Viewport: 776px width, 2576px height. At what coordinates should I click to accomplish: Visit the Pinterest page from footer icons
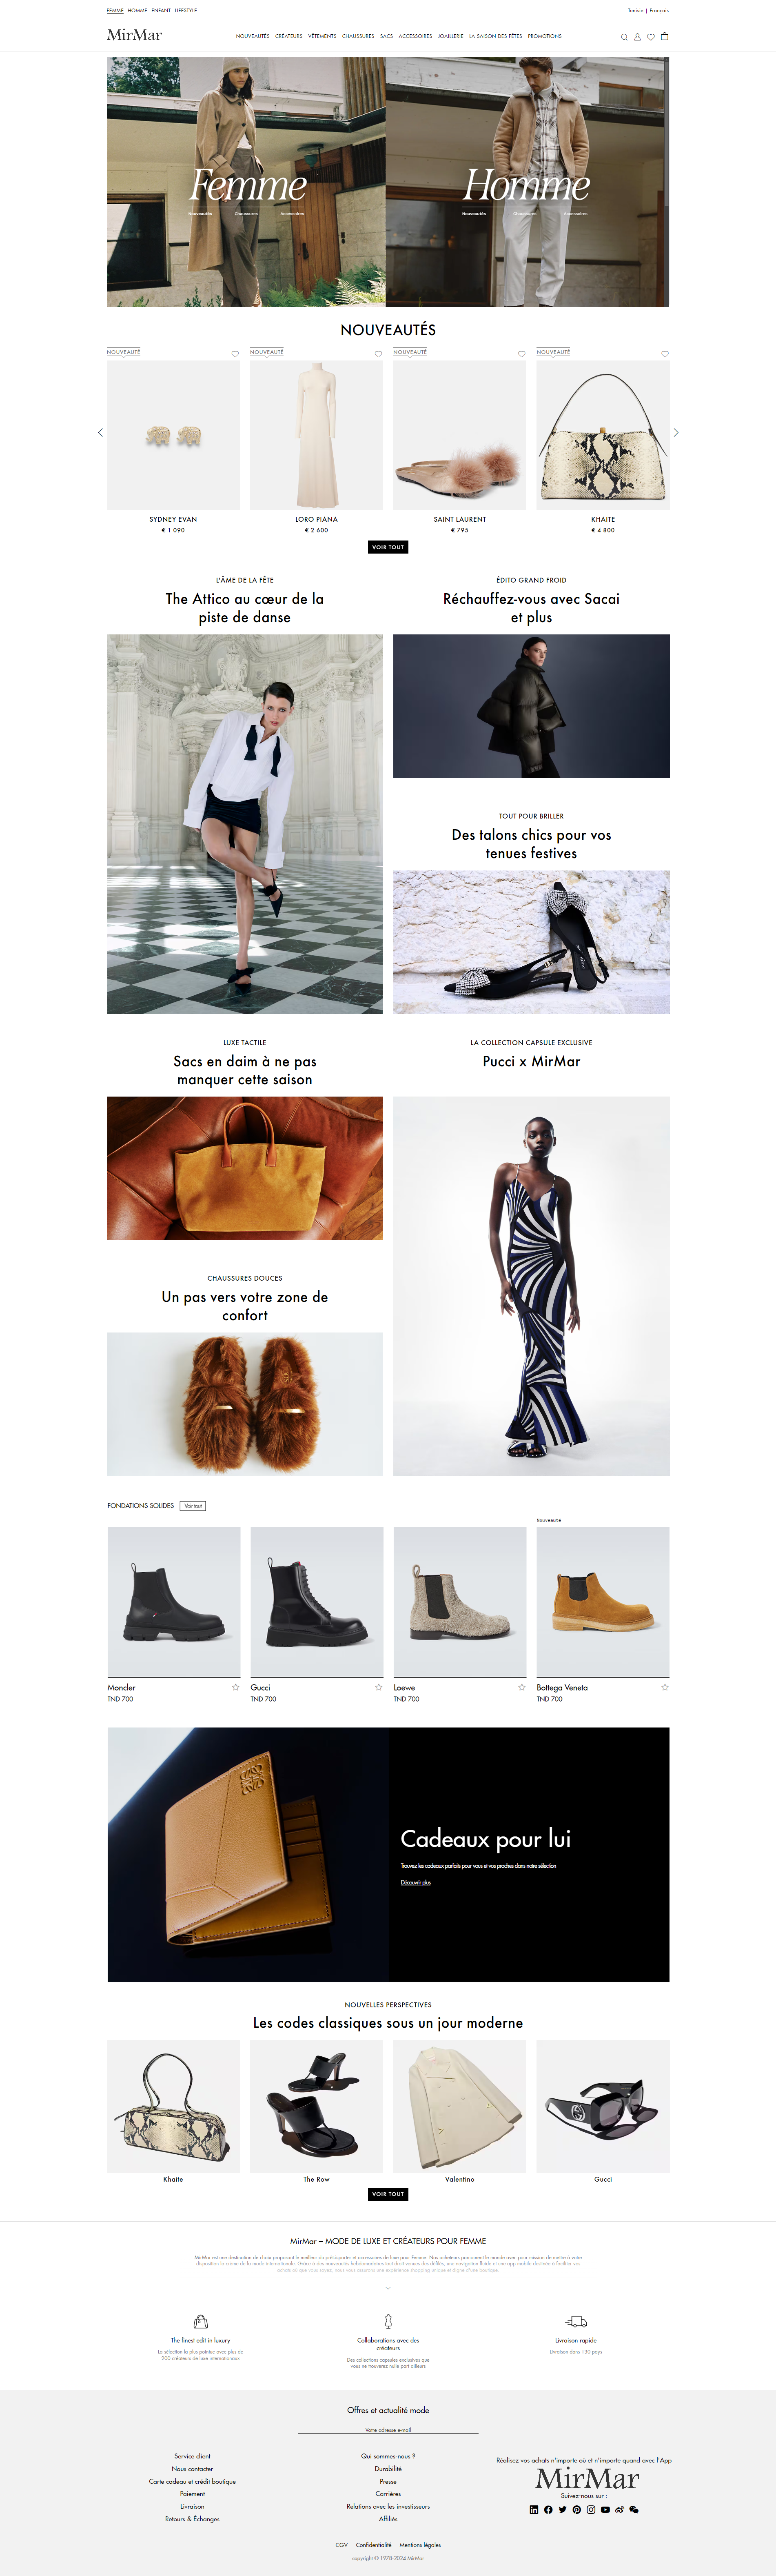576,2509
